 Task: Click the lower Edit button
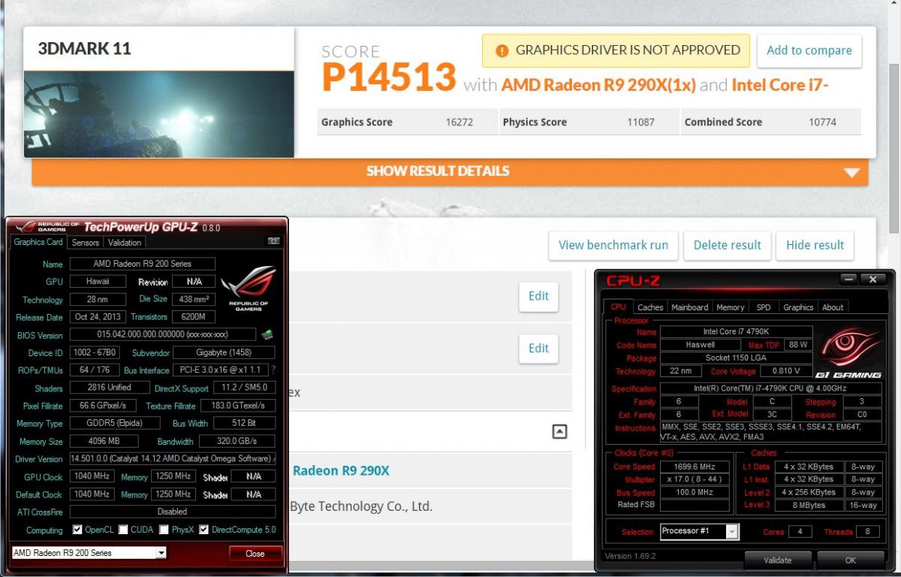pyautogui.click(x=538, y=349)
